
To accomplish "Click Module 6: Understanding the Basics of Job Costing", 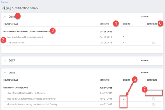I will (x=32, y=104).
